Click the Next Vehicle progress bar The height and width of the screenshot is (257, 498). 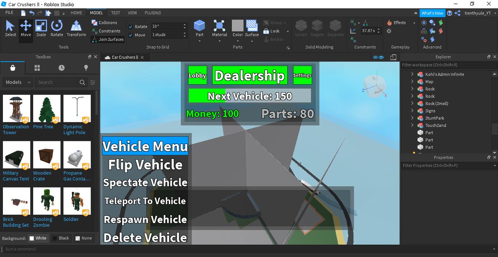click(250, 96)
